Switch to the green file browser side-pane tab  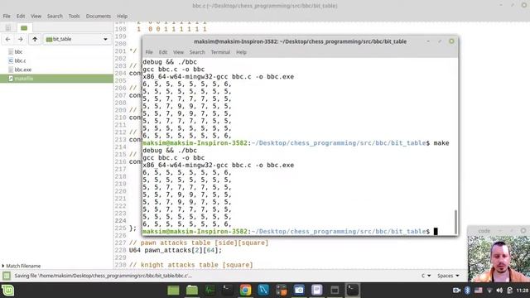tap(24, 27)
